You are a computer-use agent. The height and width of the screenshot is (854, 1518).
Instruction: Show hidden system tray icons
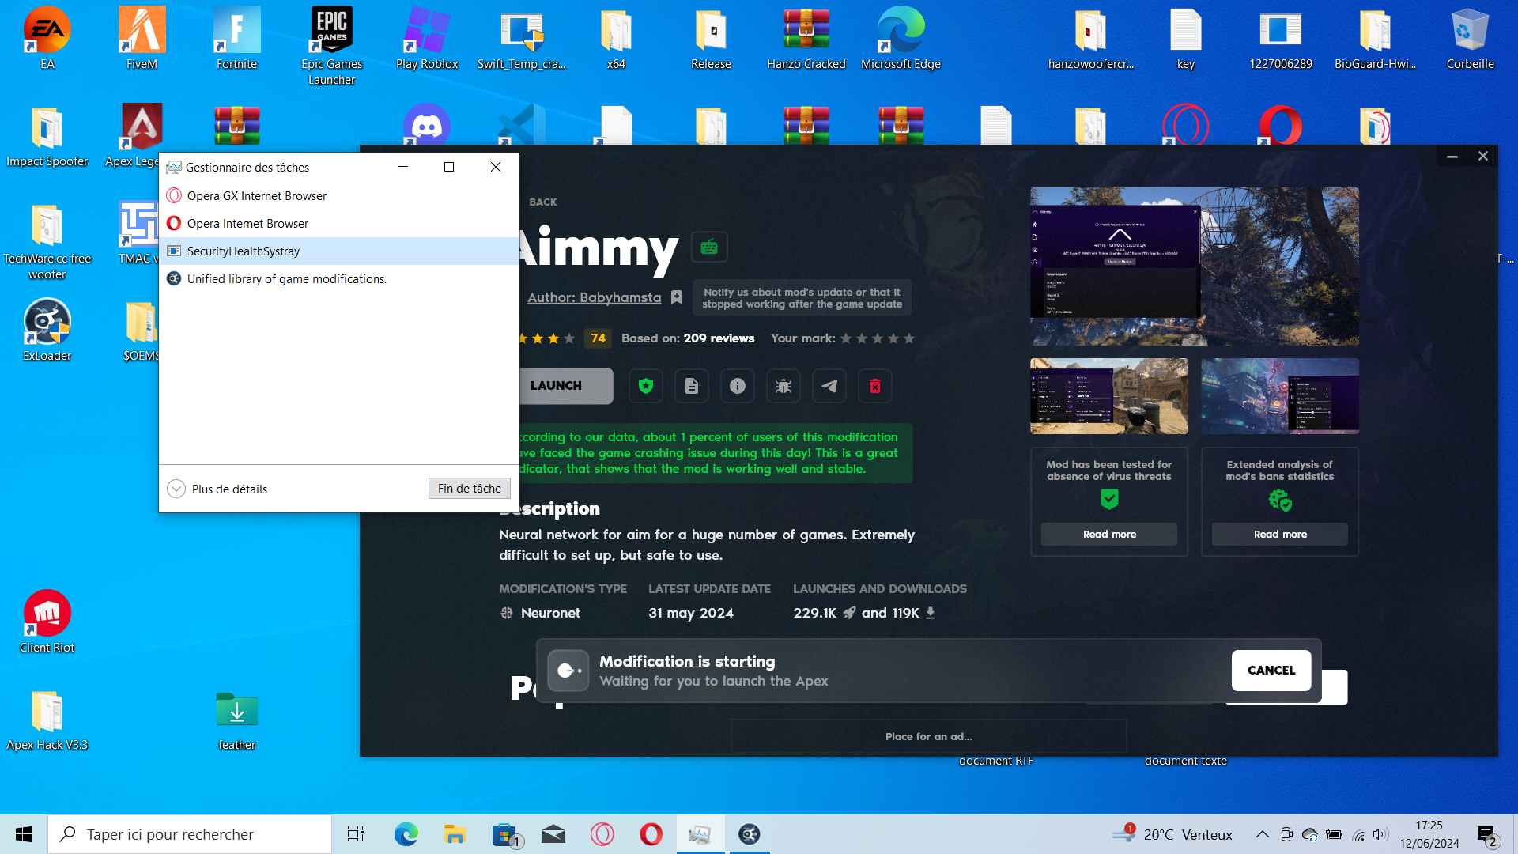coord(1263,834)
